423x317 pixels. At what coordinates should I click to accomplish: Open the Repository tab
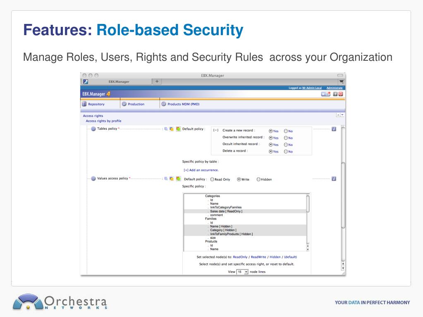click(x=100, y=104)
